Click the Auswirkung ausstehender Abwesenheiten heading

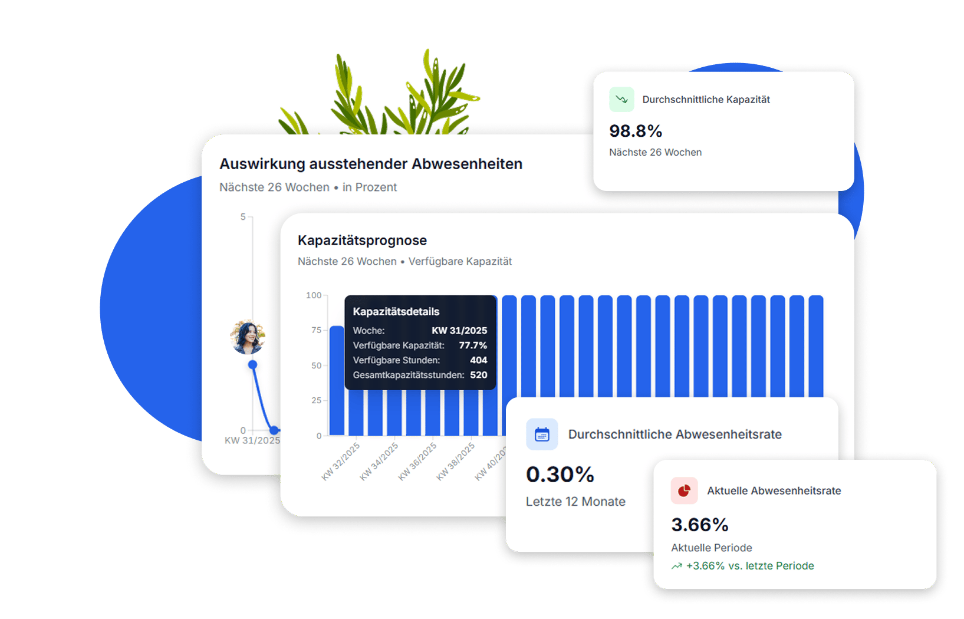(x=371, y=164)
